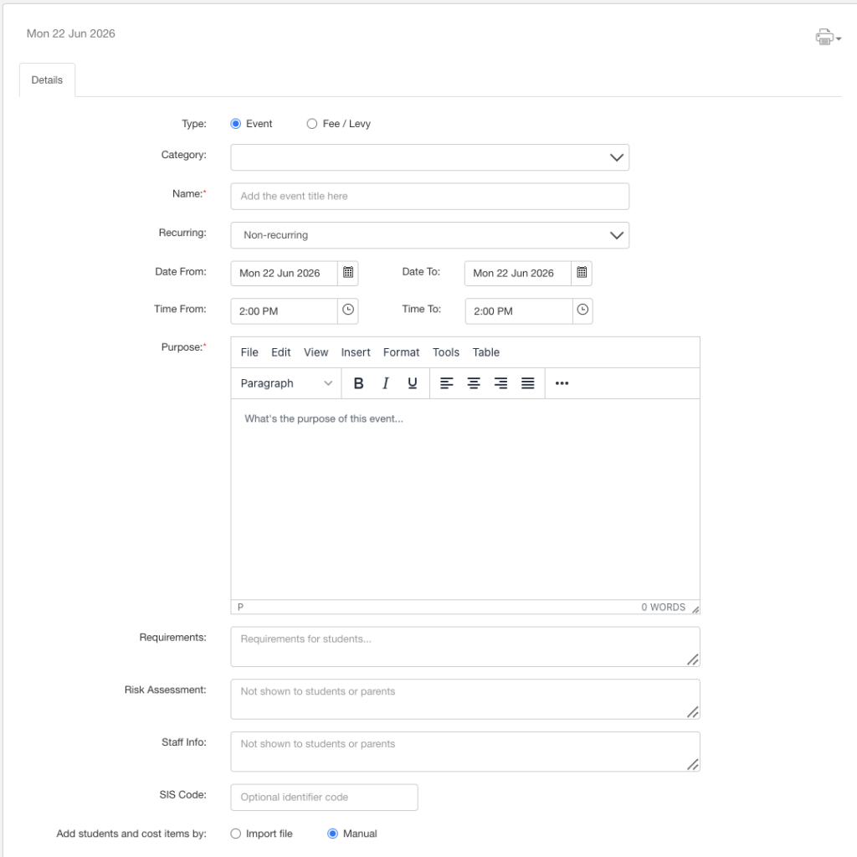Viewport: 857px width, 857px height.
Task: Choose Manual option for adding students
Action: pyautogui.click(x=332, y=834)
